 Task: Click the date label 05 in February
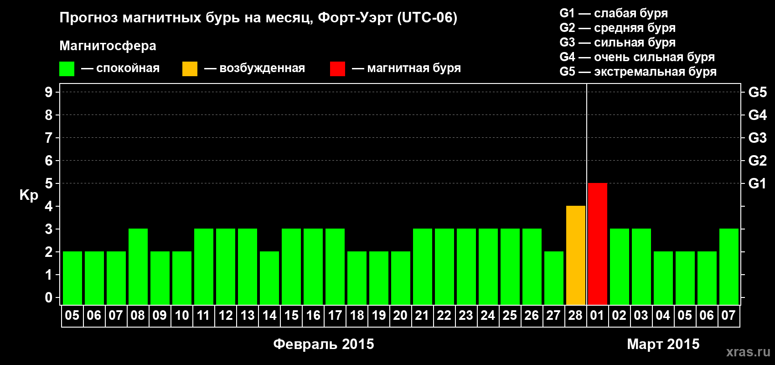click(x=72, y=315)
